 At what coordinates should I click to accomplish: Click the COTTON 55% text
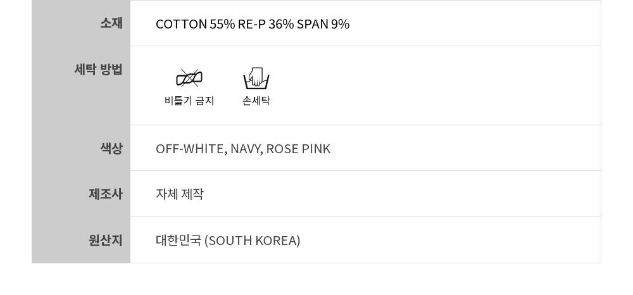[x=195, y=24]
